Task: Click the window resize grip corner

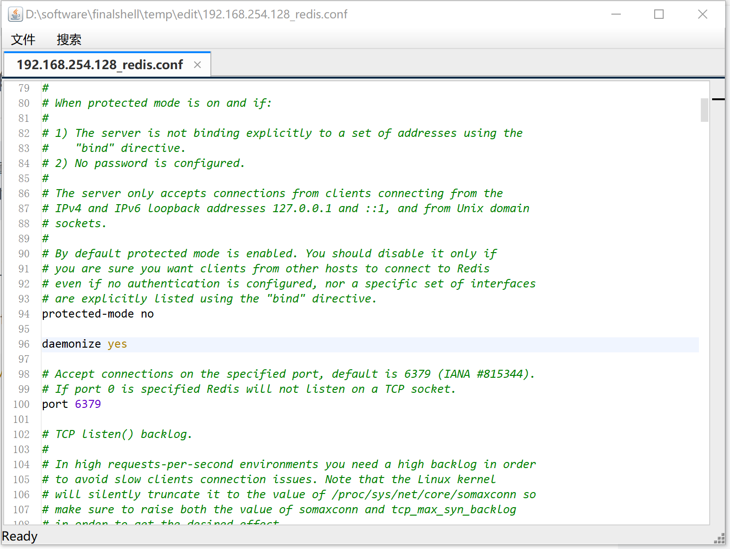Action: click(720, 539)
